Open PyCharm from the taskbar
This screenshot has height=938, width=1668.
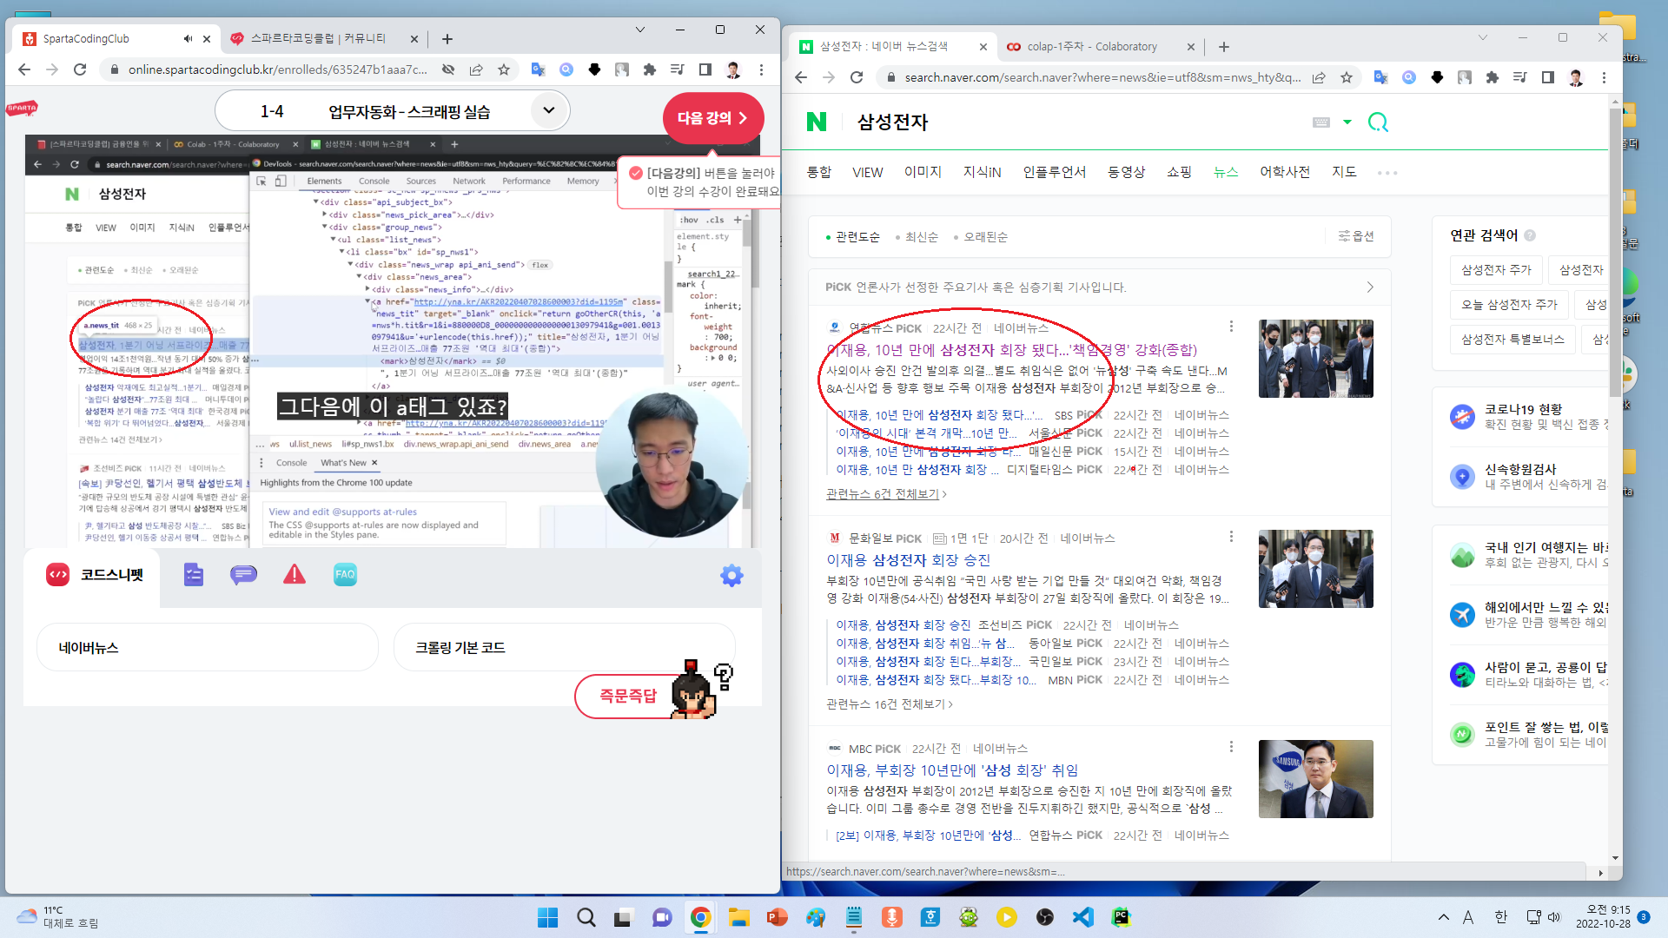pyautogui.click(x=1122, y=917)
